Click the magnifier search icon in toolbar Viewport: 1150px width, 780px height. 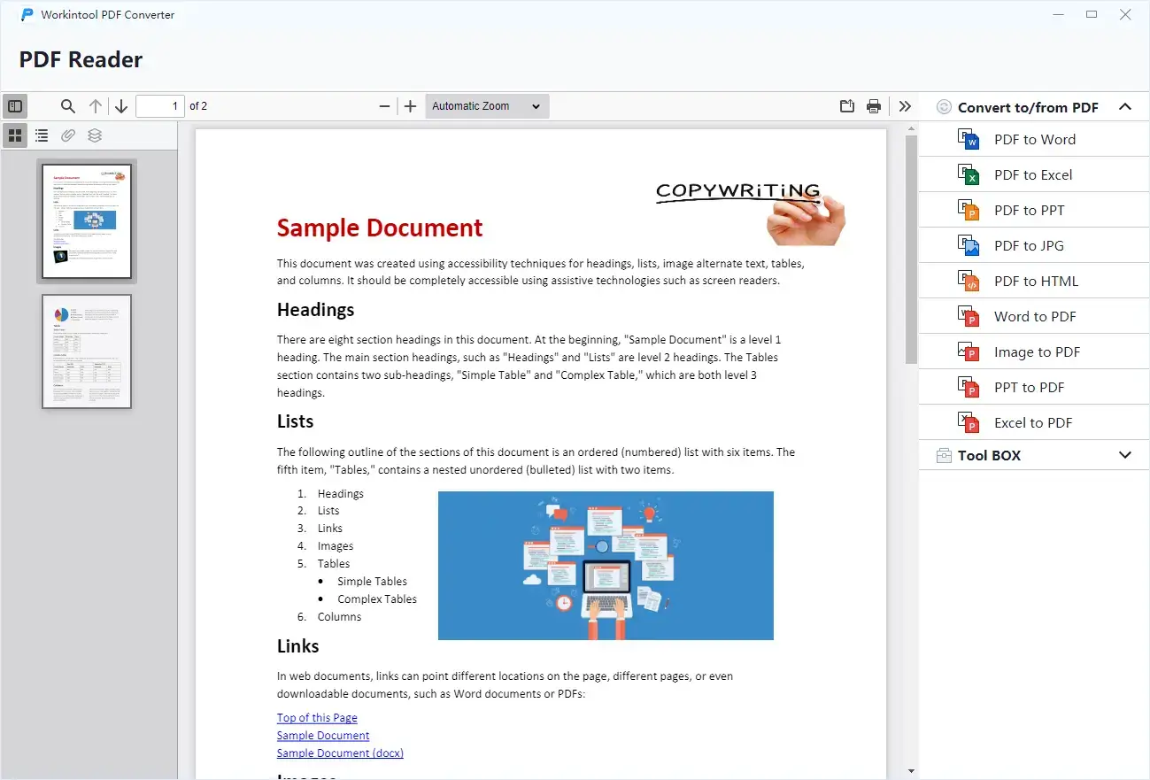pyautogui.click(x=68, y=106)
